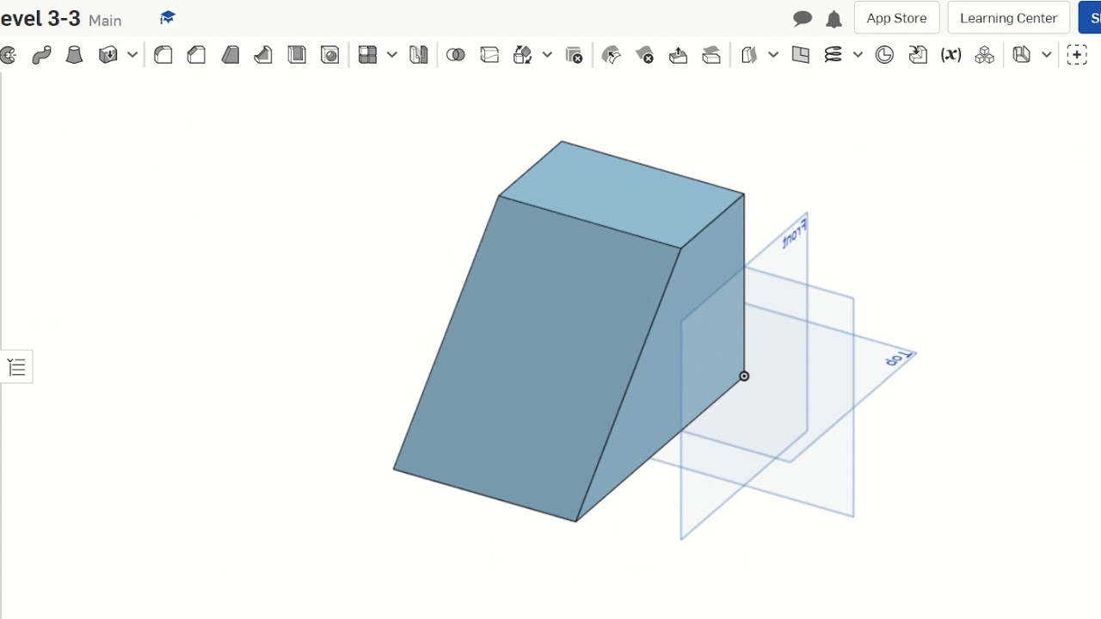Choose the Rib tool
The height and width of the screenshot is (619, 1101).
(263, 55)
